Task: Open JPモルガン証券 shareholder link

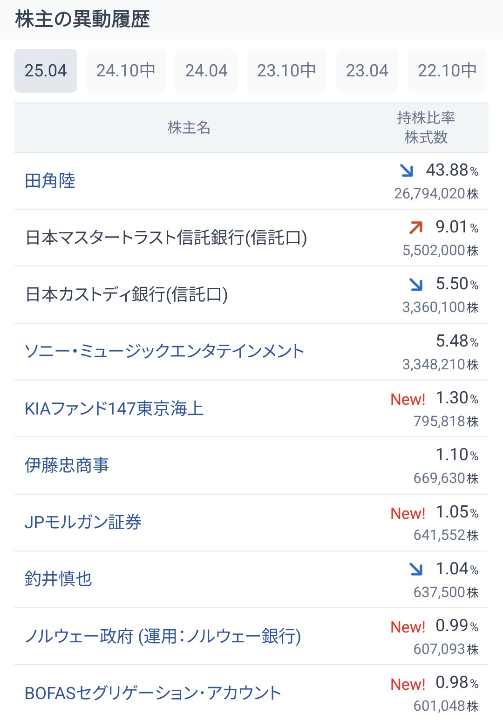Action: [83, 522]
